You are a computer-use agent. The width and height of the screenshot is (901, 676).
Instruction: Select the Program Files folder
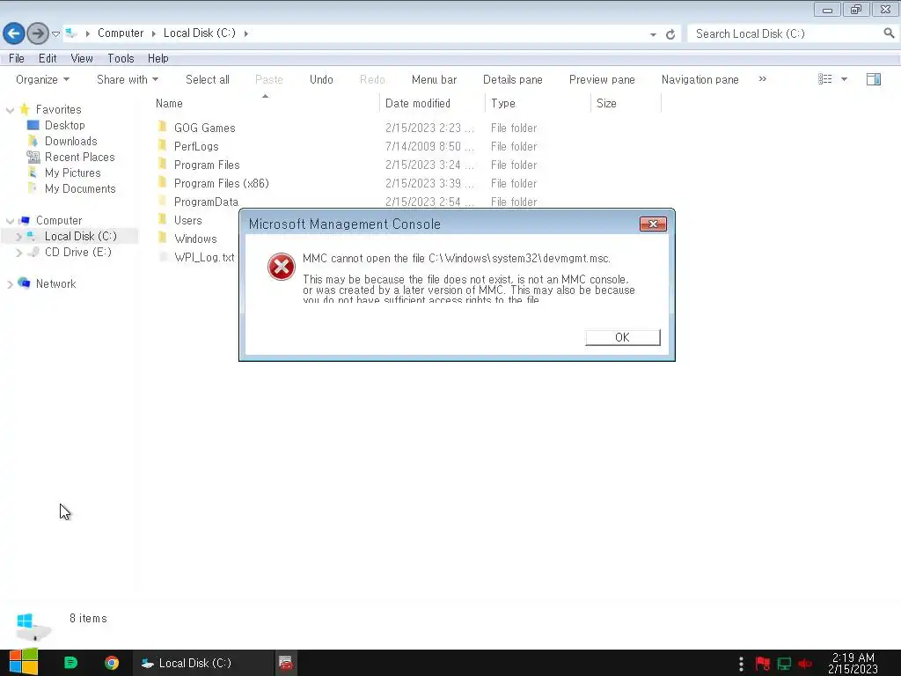(207, 165)
